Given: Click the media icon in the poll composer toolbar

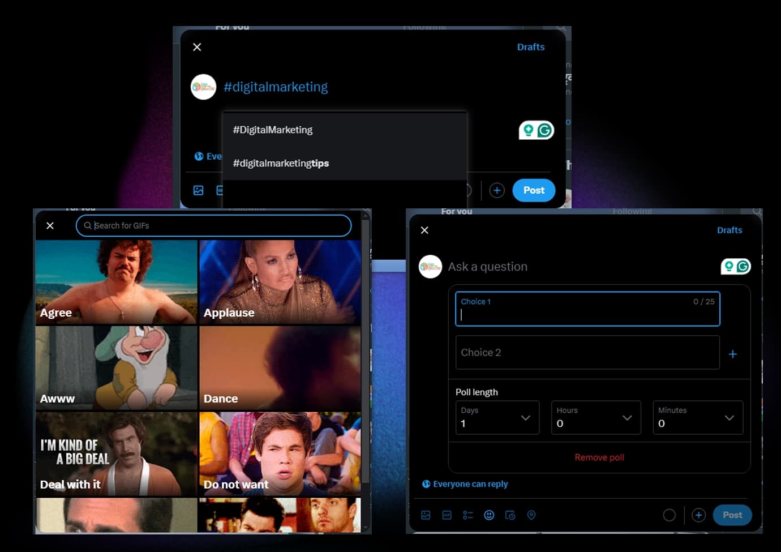Looking at the screenshot, I should (x=426, y=515).
